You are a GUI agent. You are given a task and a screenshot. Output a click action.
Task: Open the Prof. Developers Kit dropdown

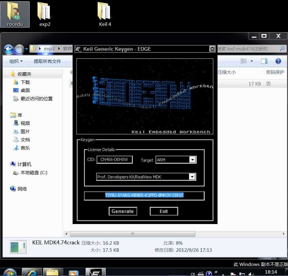point(192,177)
